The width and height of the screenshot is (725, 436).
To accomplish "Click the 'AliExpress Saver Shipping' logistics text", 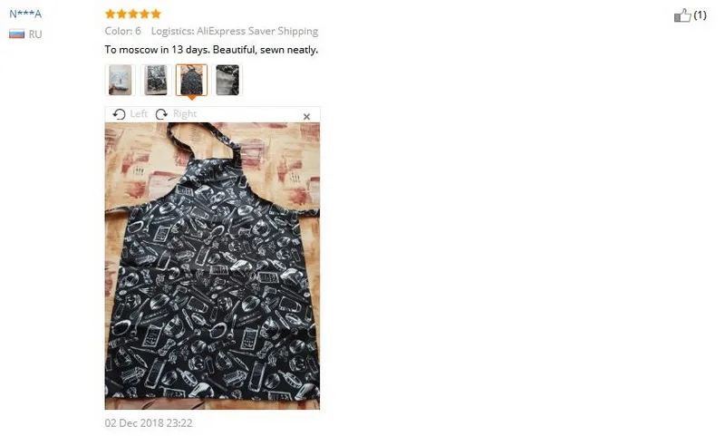I will tap(257, 31).
